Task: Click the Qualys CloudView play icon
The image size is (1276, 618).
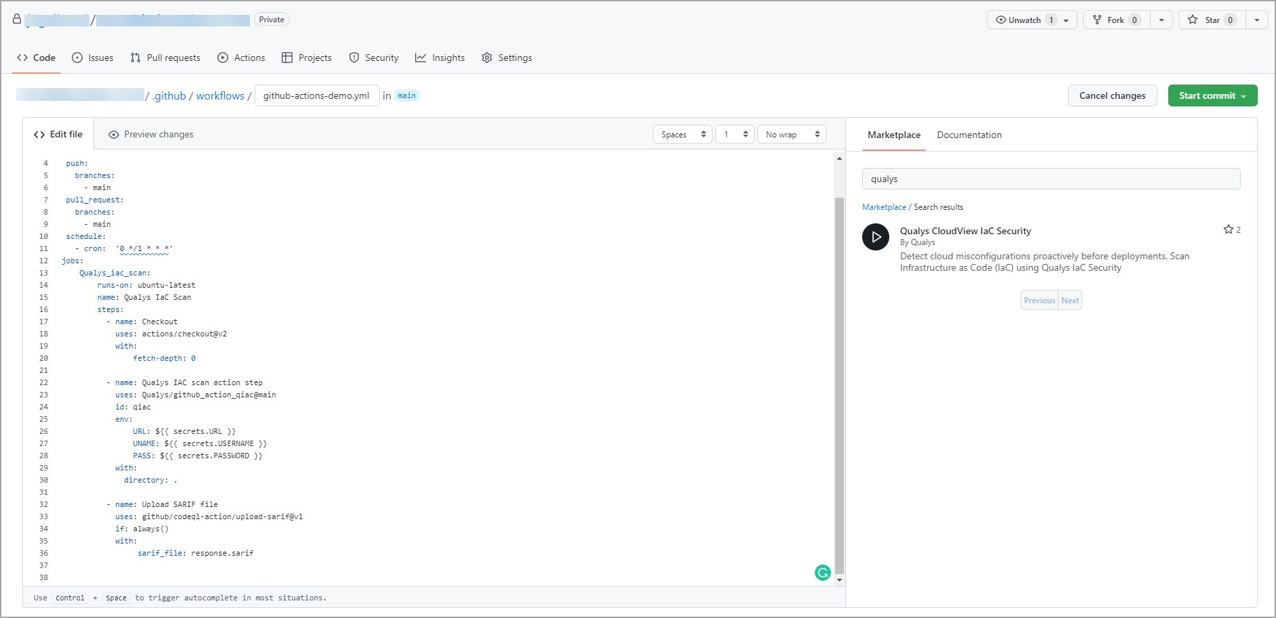Action: tap(876, 237)
